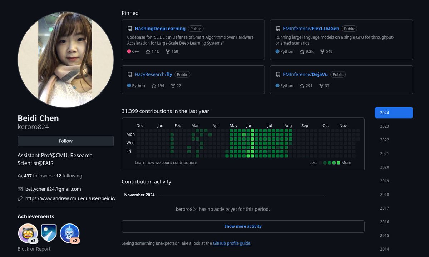
Task: Click the C++ language dot under HashingDeepLearning
Action: 130,51
